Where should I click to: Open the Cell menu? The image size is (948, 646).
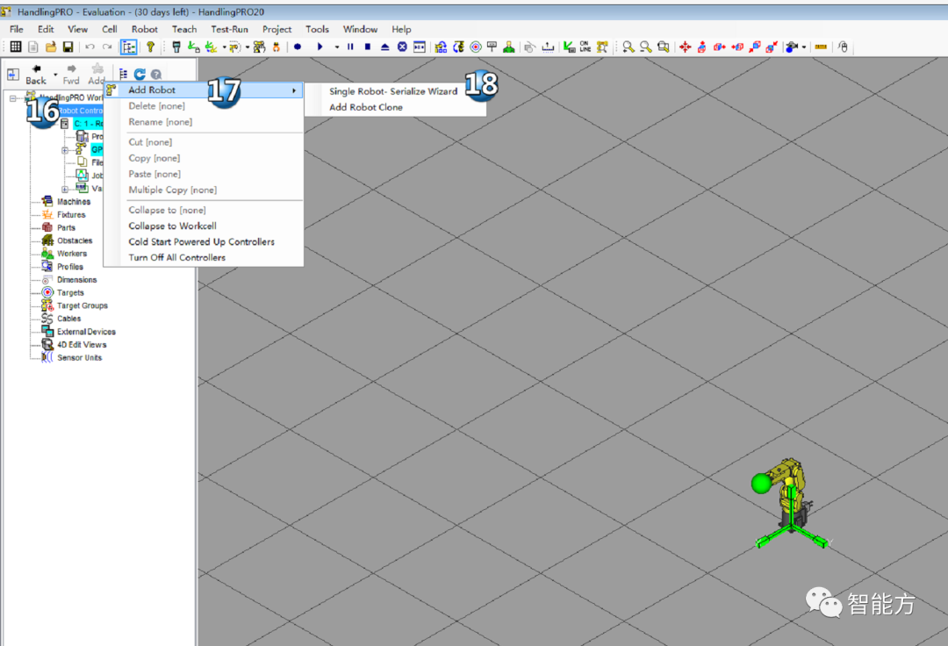coord(110,29)
